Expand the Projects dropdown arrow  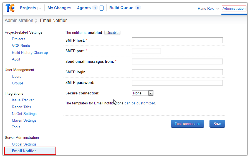click(40, 8)
